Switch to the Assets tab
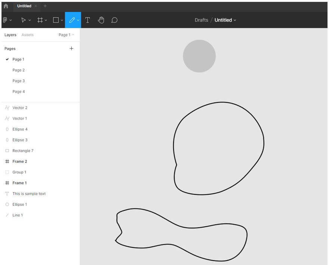332x265 pixels. pyautogui.click(x=28, y=35)
